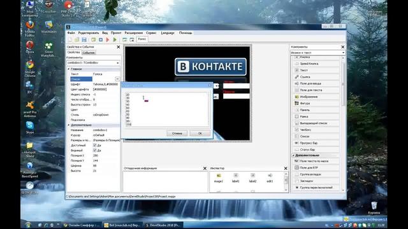Click the green Run (play) toolbar icon
This screenshot has height=229, width=408.
115,39
